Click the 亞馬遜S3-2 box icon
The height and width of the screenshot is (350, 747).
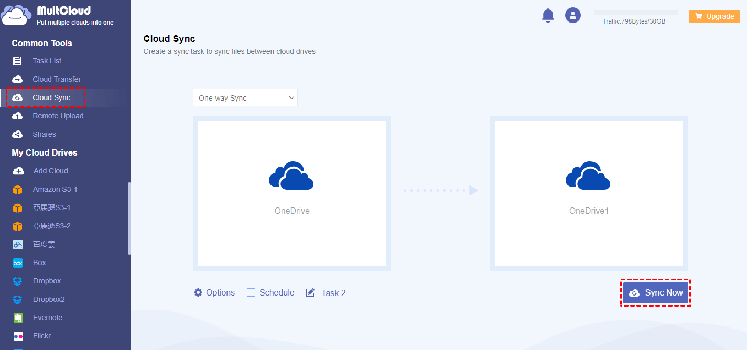coord(18,226)
